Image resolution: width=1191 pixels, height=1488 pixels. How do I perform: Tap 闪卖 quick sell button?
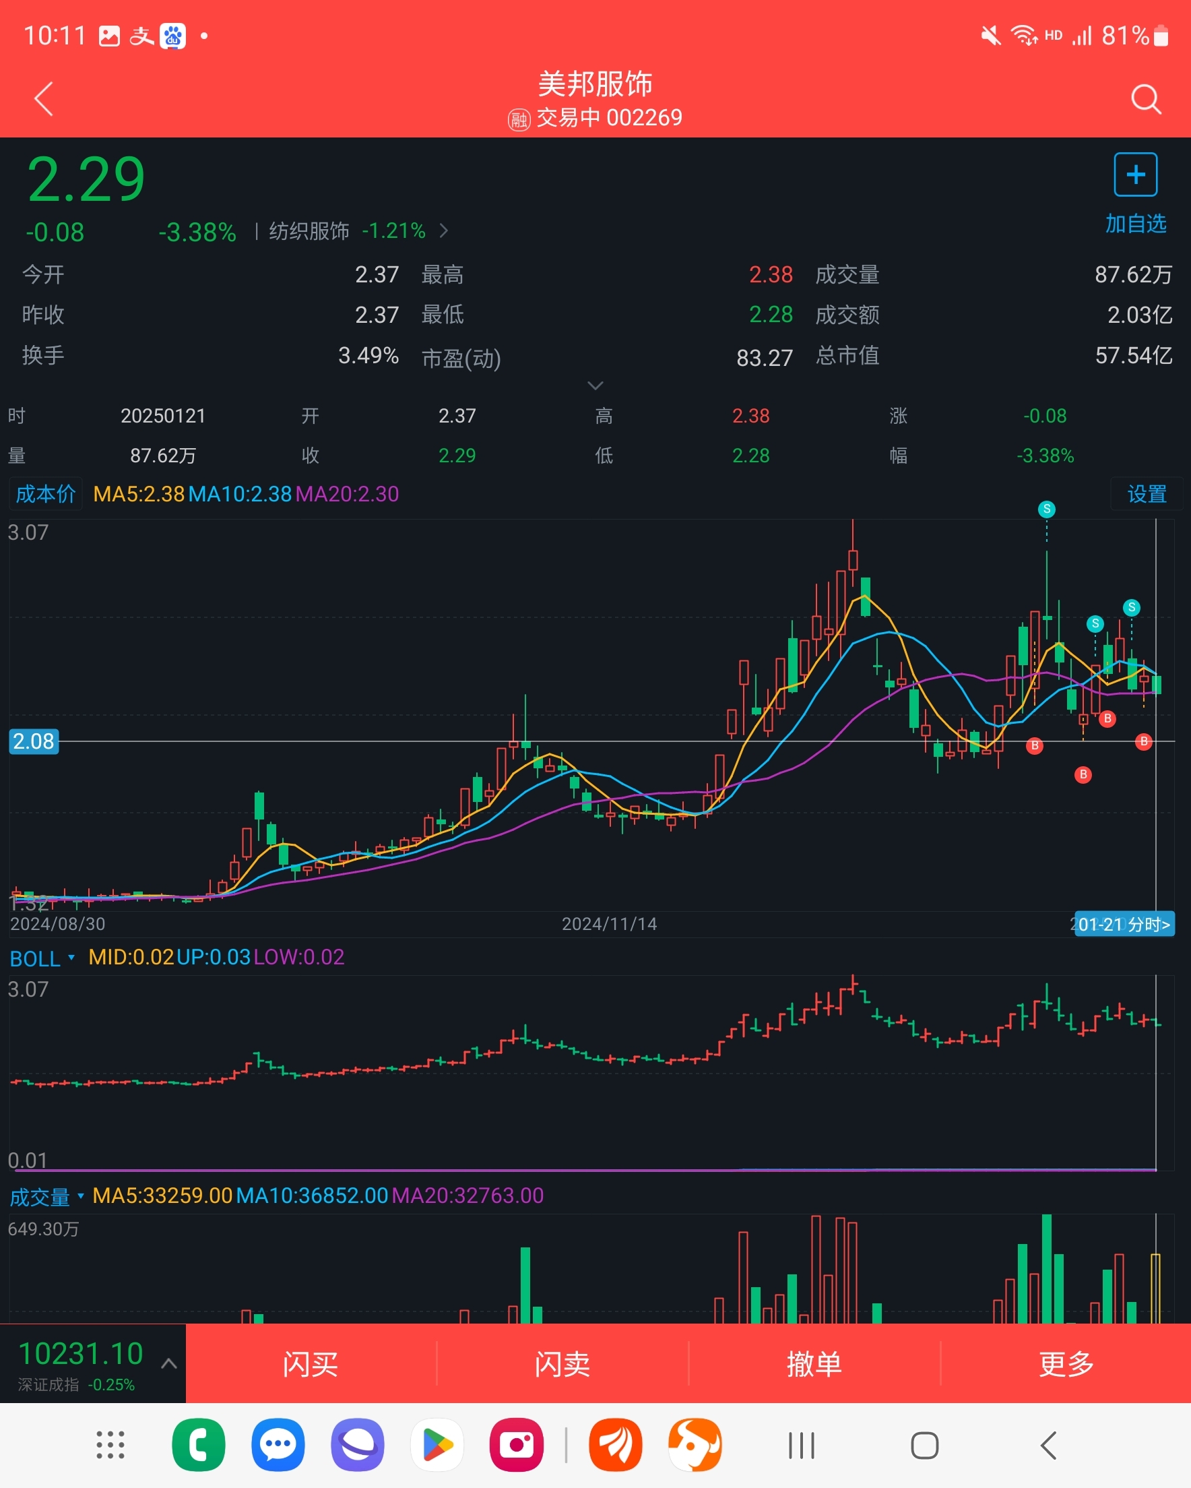tap(562, 1364)
